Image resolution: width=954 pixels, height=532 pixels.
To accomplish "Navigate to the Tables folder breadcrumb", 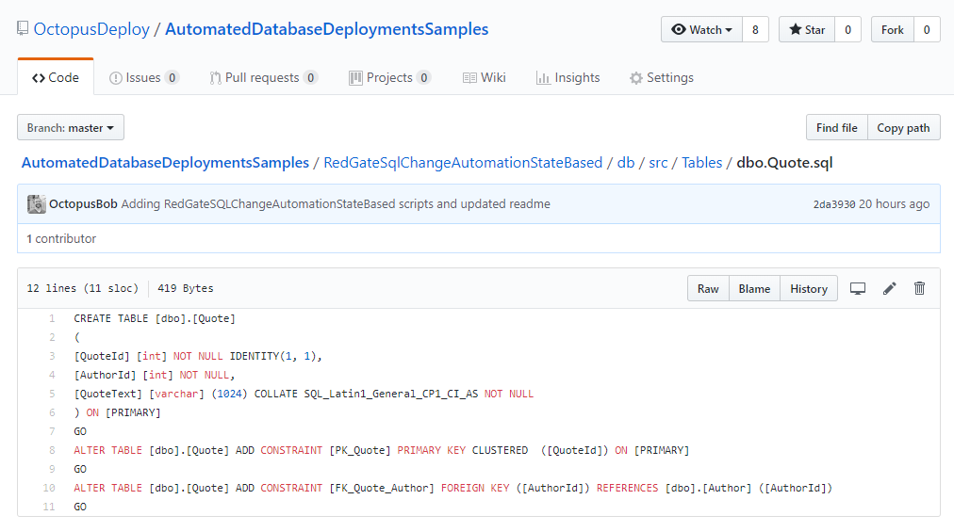I will [701, 163].
